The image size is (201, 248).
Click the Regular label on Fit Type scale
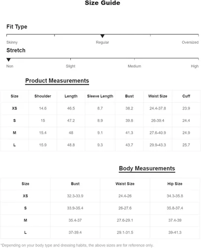pos(102,42)
